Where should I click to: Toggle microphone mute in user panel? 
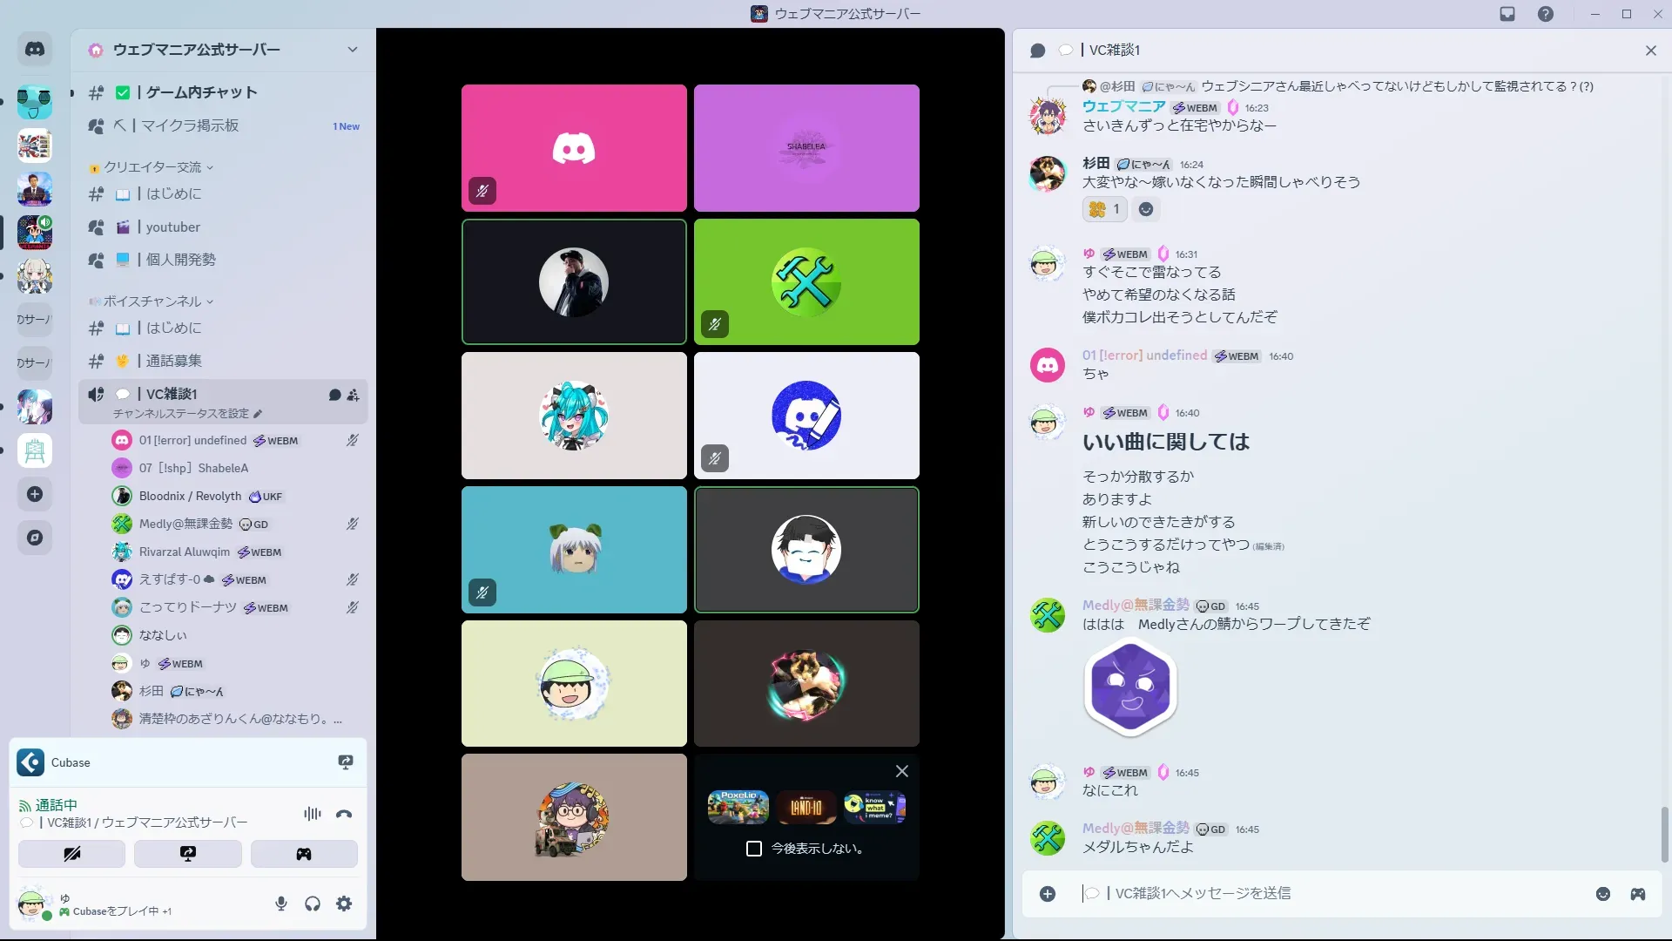pyautogui.click(x=280, y=904)
